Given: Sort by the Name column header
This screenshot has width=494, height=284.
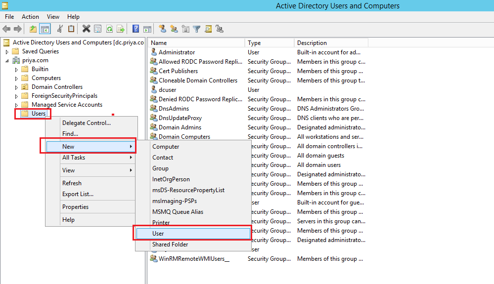Looking at the screenshot, I should (x=196, y=43).
